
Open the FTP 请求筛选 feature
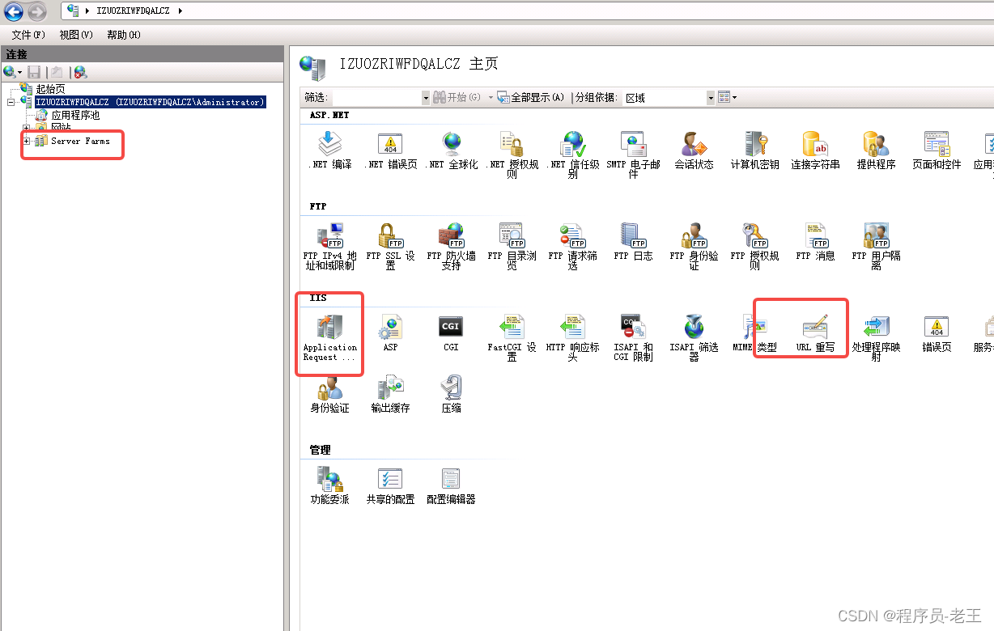[x=572, y=246]
